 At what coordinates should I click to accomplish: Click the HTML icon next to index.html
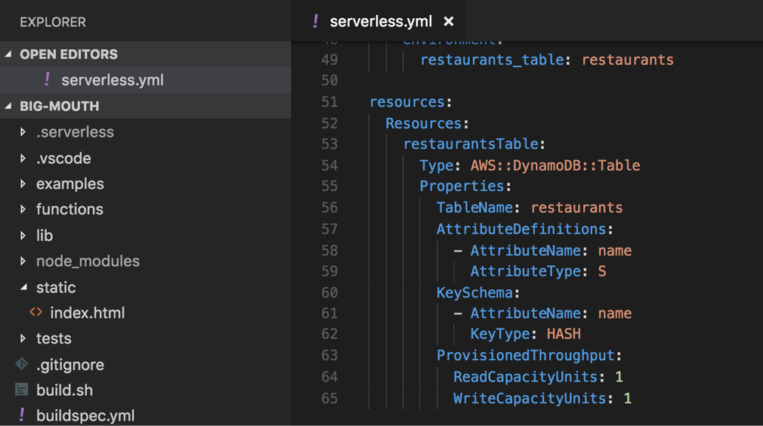coord(36,312)
